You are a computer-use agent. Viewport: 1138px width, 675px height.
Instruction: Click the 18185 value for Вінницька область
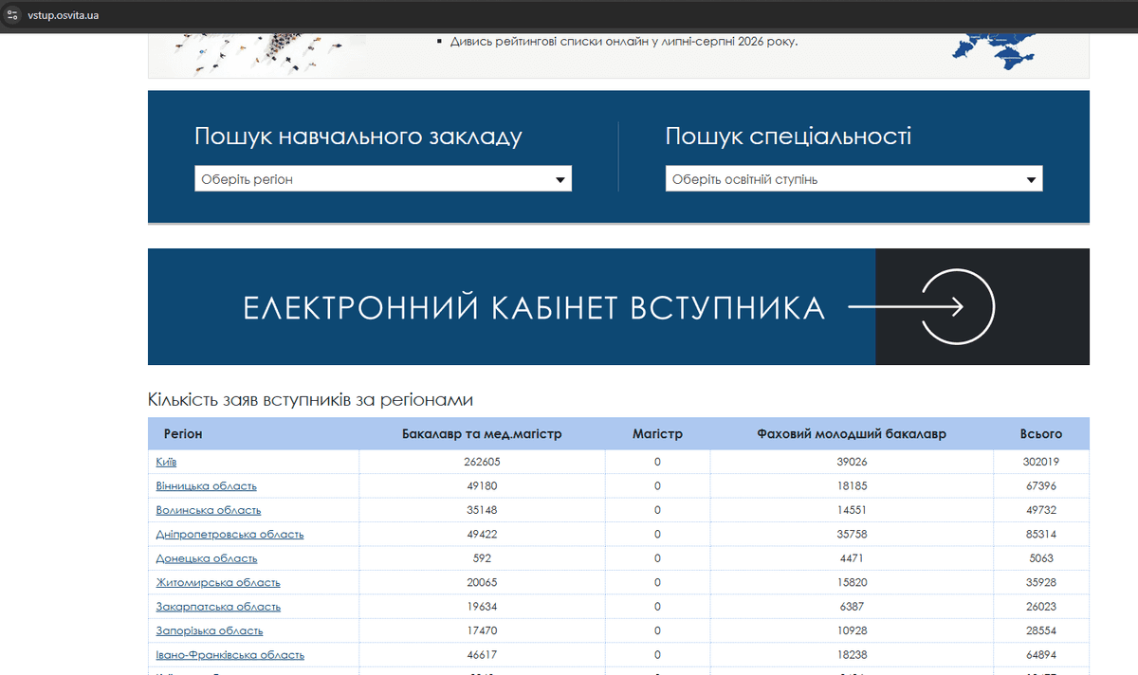tap(852, 485)
